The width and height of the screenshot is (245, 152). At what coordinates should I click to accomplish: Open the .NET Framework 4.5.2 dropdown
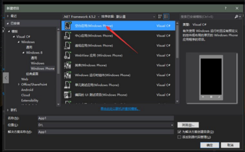pyautogui.click(x=81, y=17)
